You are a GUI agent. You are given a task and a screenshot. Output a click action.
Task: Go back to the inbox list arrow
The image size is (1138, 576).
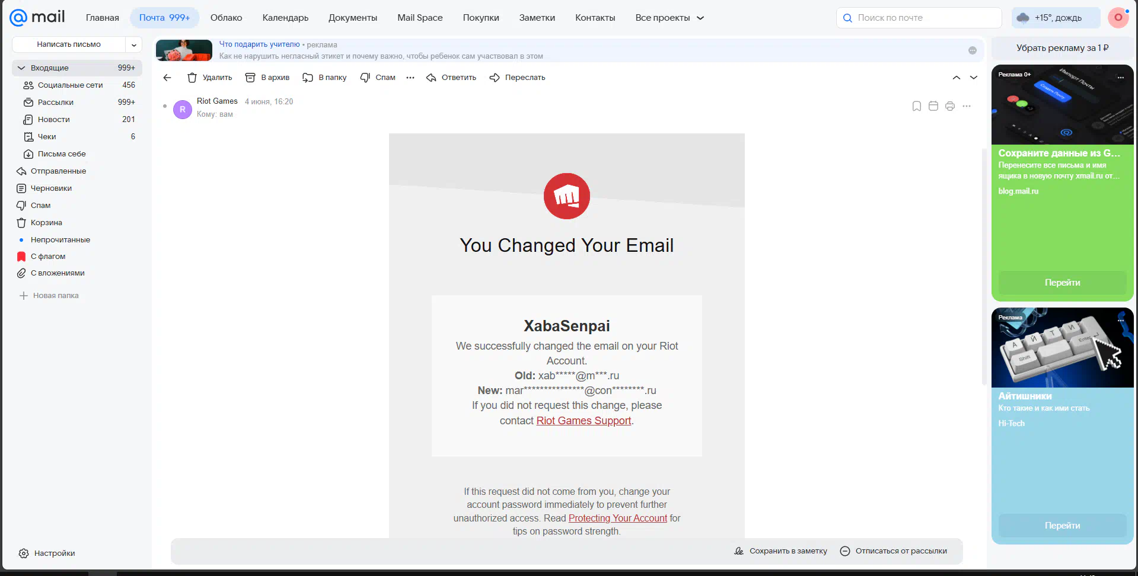pos(167,78)
